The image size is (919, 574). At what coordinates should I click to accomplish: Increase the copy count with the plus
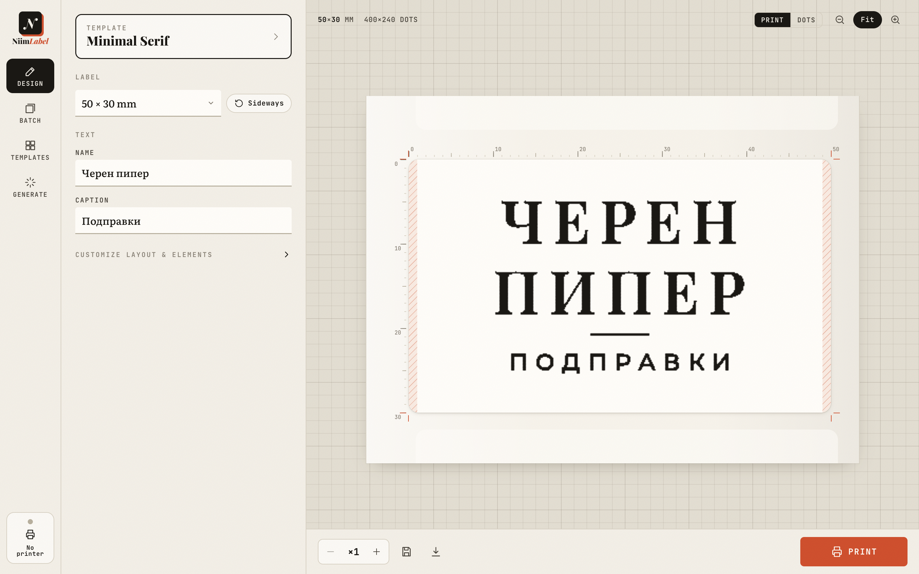click(x=376, y=552)
